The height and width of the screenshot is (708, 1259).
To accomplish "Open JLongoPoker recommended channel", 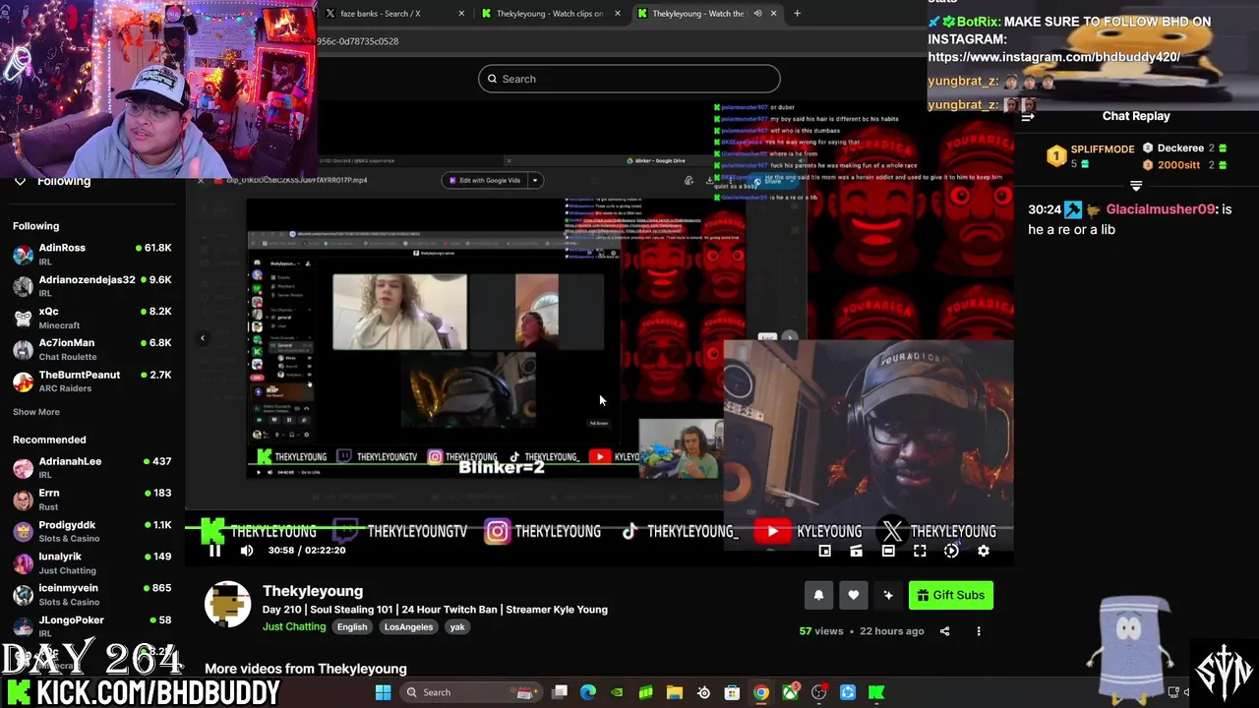I will (92, 625).
